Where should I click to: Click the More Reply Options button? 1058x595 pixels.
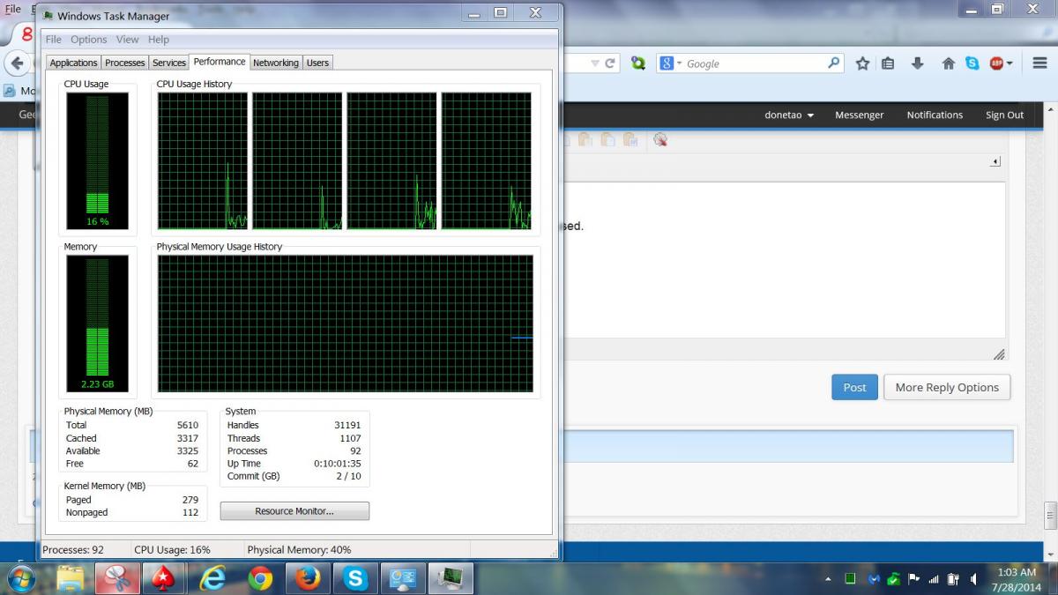coord(947,387)
